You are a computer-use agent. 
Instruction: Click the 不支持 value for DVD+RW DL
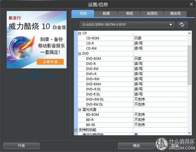[x=139, y=99]
